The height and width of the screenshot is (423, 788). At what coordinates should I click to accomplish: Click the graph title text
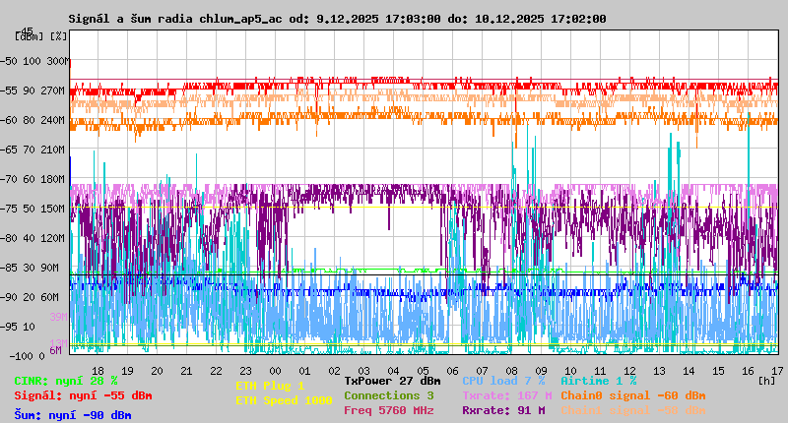337,19
